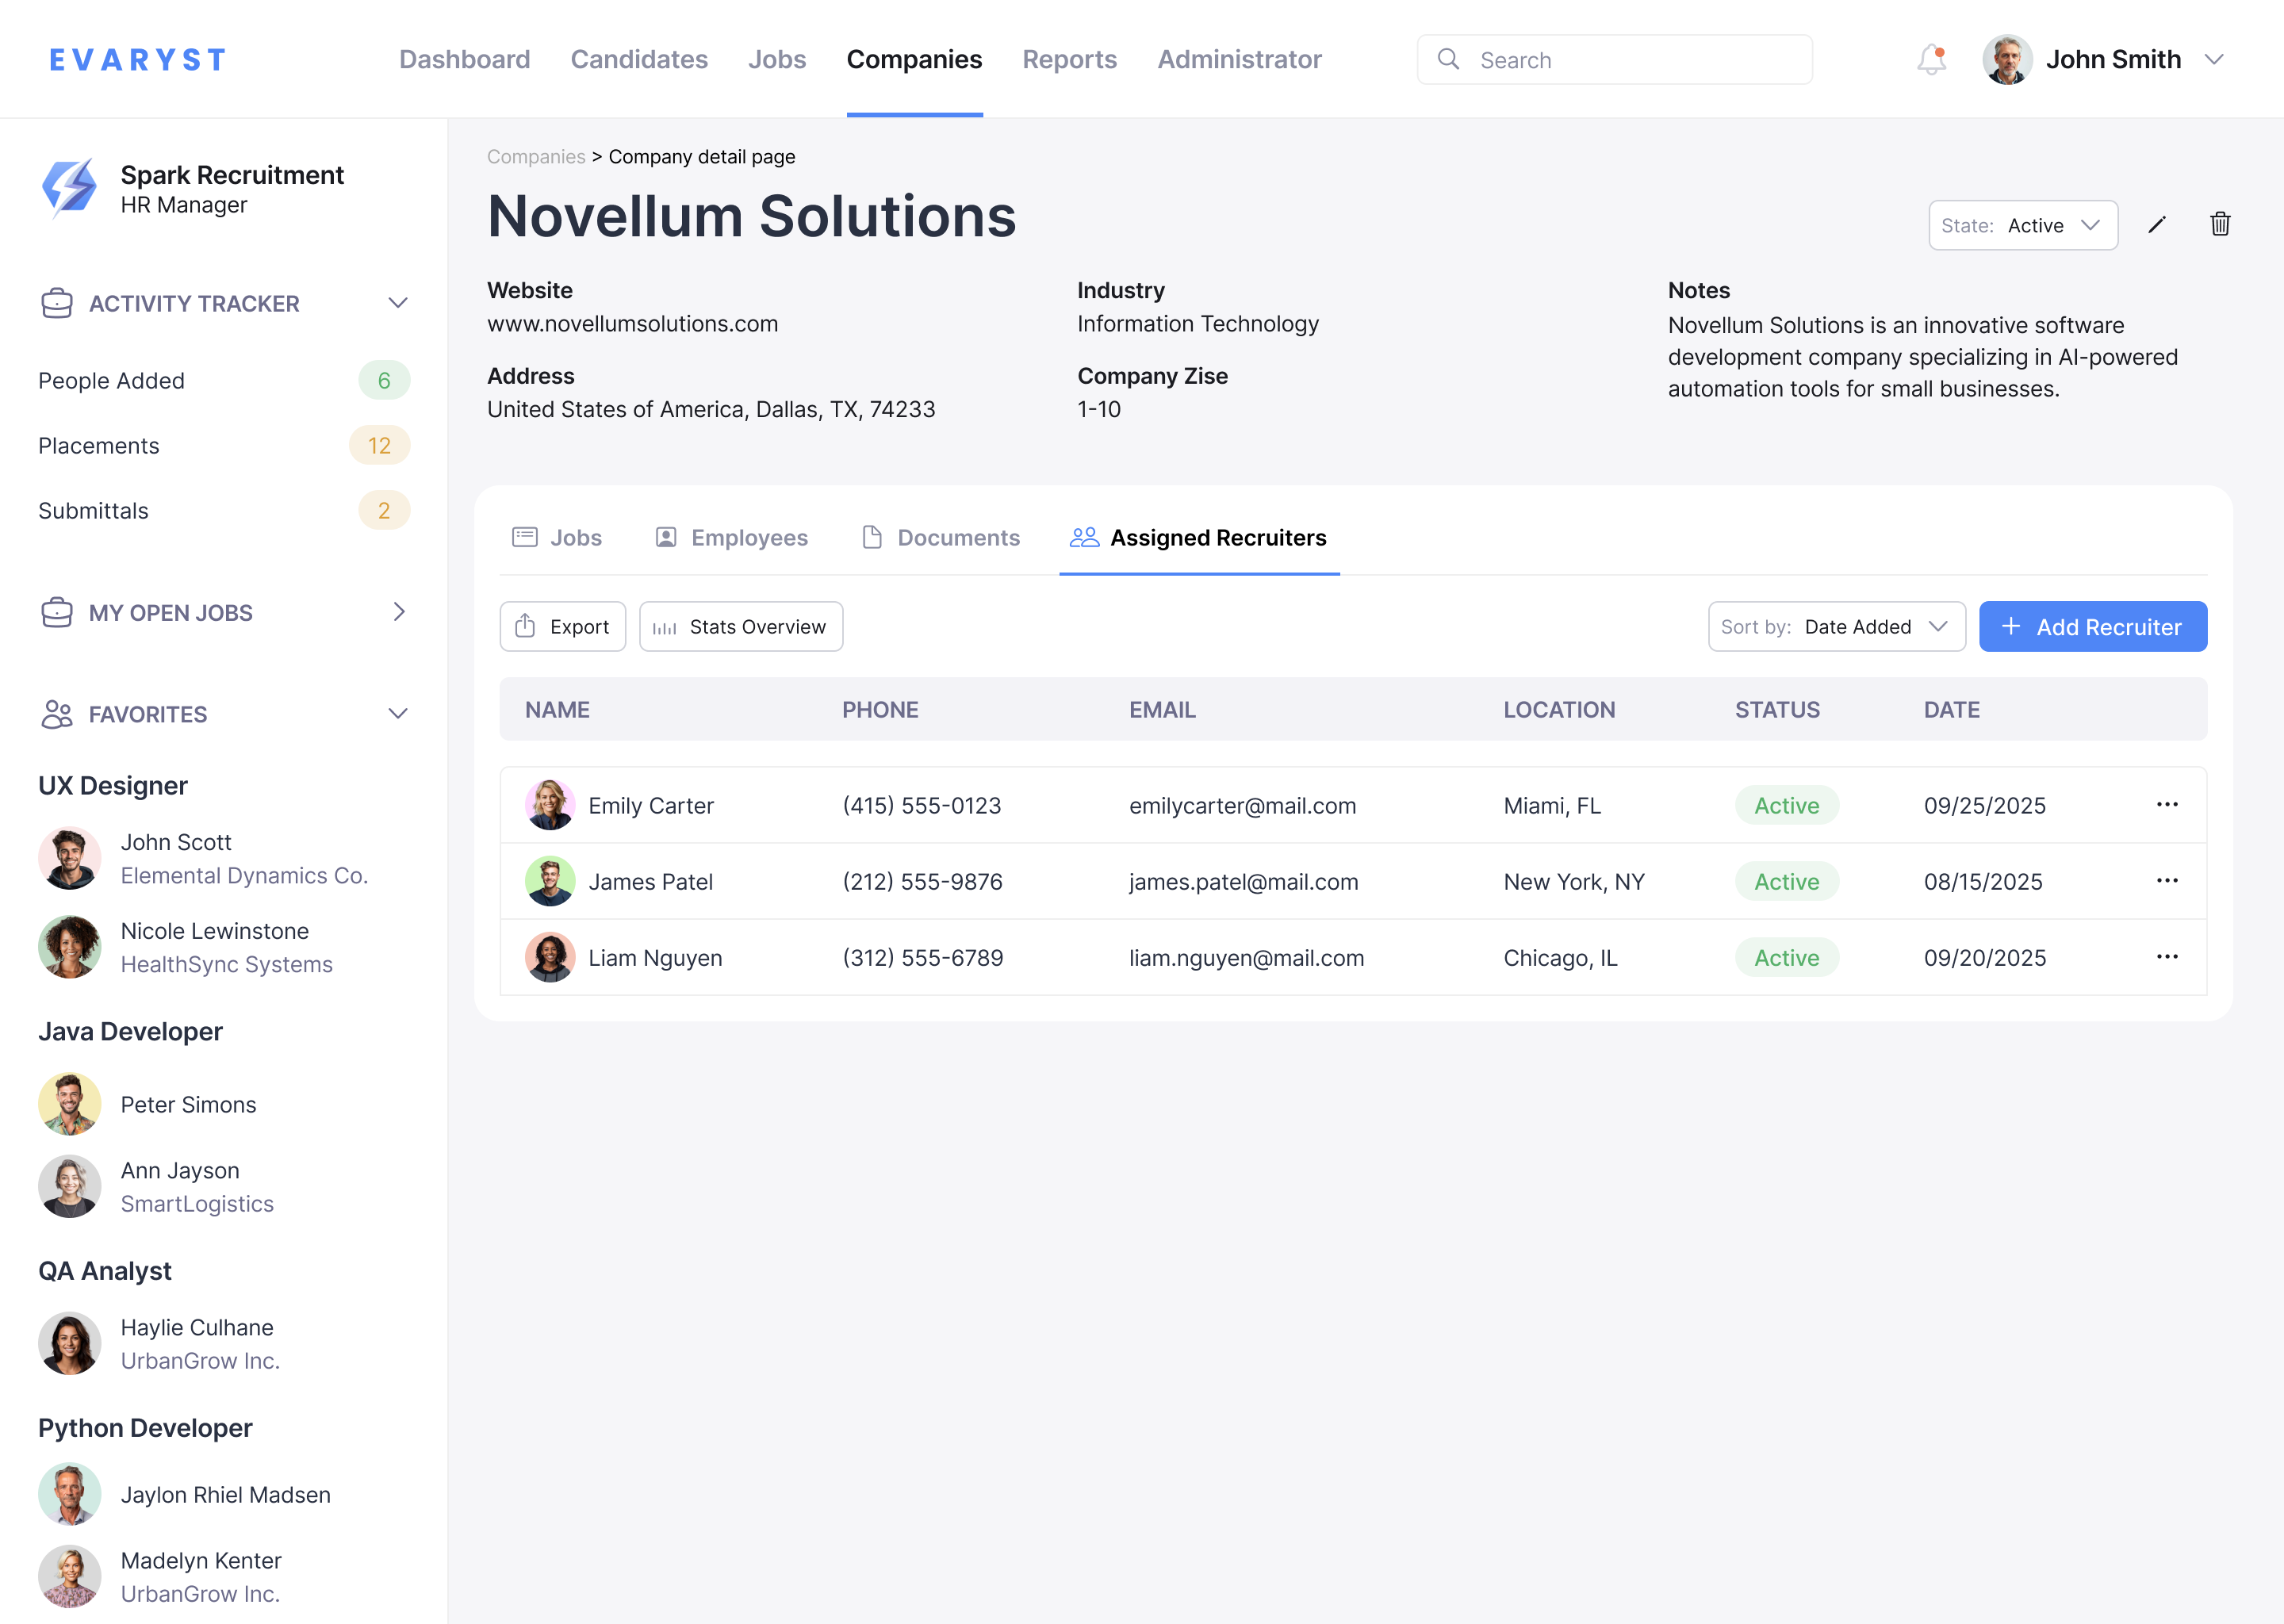Click the trash delete icon for Novellum Solutions
This screenshot has width=2284, height=1624.
(x=2220, y=225)
